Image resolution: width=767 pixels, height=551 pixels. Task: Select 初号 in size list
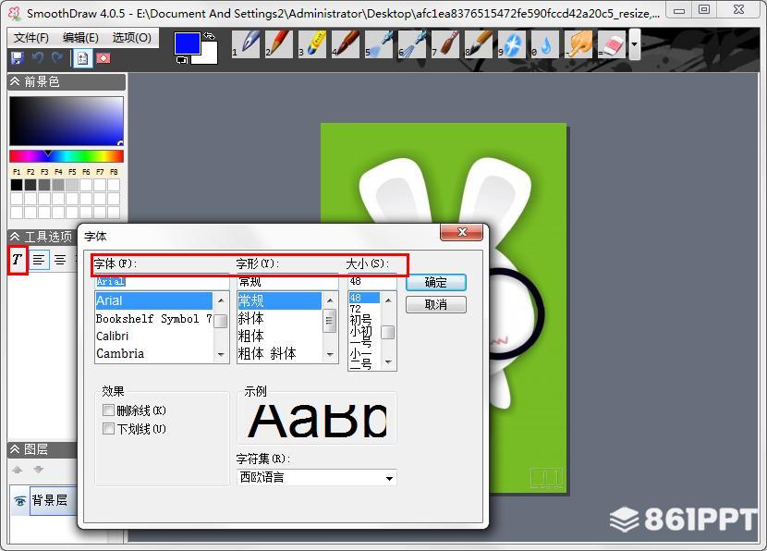364,320
